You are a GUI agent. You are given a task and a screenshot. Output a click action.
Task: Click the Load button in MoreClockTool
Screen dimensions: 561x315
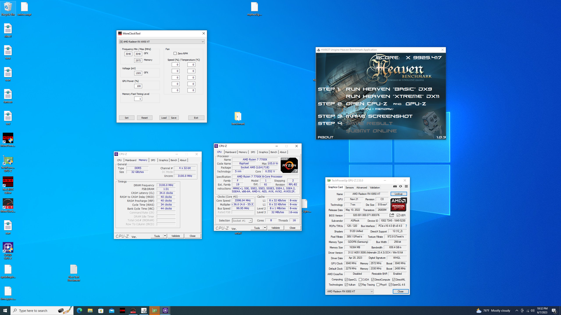pyautogui.click(x=164, y=118)
